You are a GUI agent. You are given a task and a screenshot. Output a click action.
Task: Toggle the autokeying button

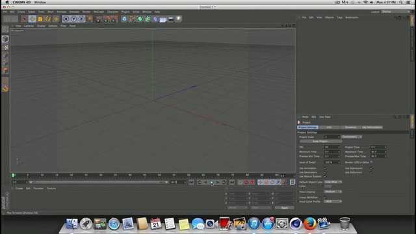(x=252, y=182)
